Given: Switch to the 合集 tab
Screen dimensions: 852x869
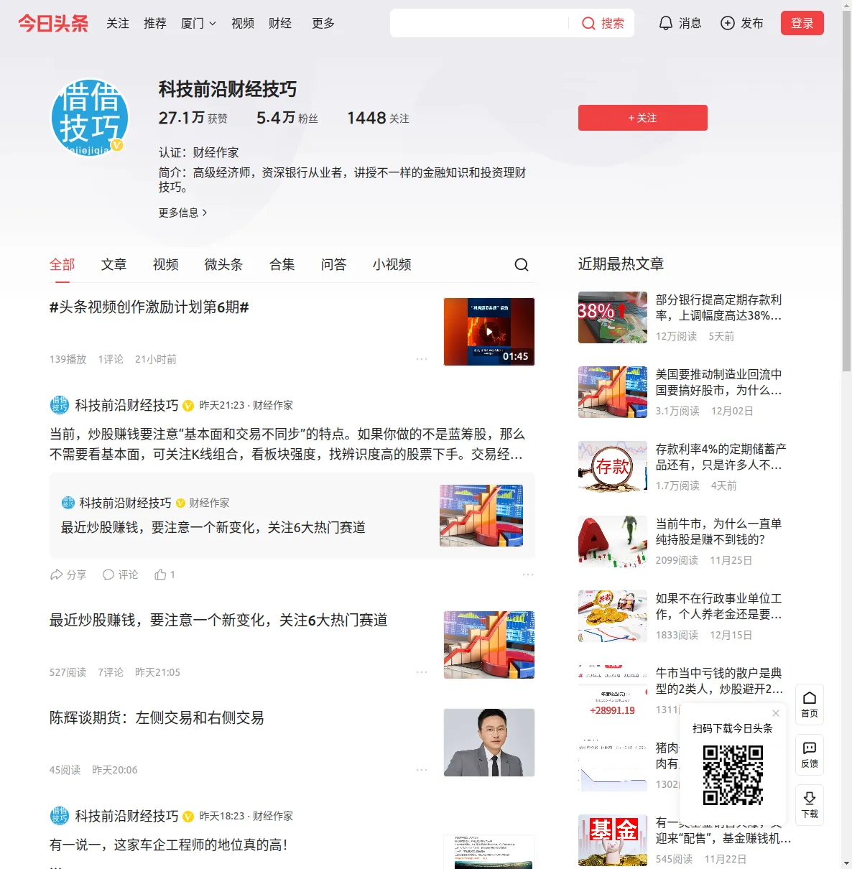Looking at the screenshot, I should coord(282,264).
